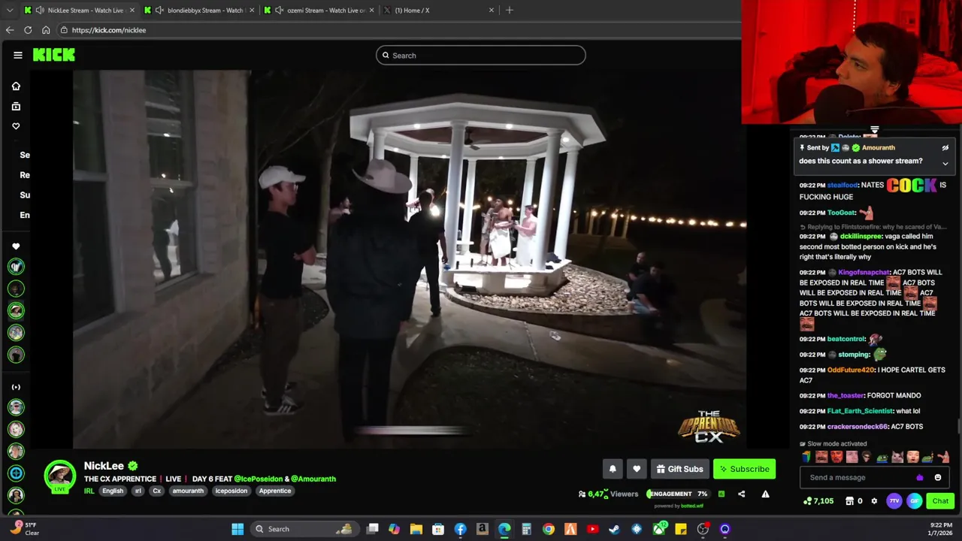This screenshot has width=962, height=541.
Task: Go to Home in Kick sidebar
Action: tap(16, 86)
